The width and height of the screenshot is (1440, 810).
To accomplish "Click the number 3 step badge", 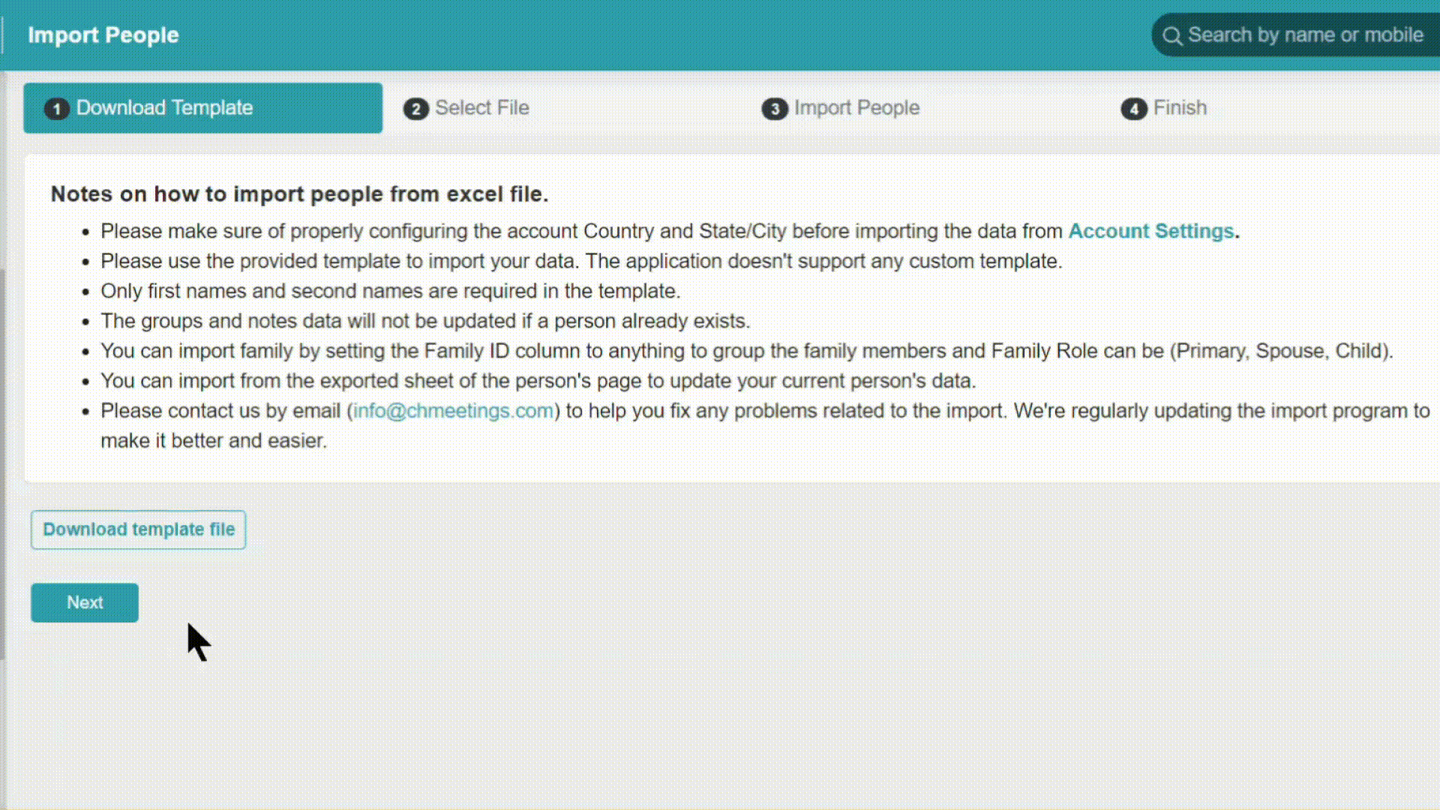I will [775, 109].
